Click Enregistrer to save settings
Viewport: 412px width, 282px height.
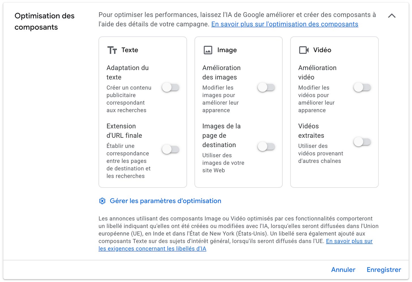[384, 270]
